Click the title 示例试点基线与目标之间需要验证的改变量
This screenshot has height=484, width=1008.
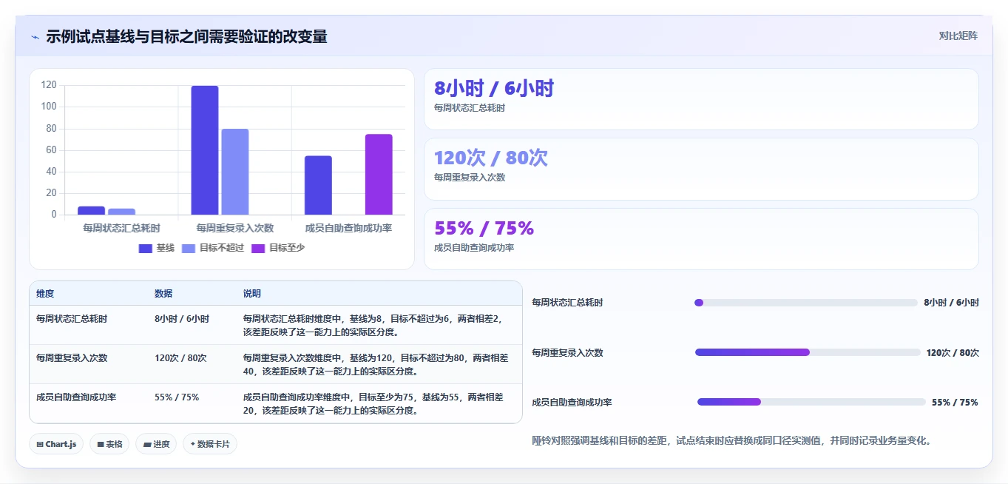(x=186, y=37)
